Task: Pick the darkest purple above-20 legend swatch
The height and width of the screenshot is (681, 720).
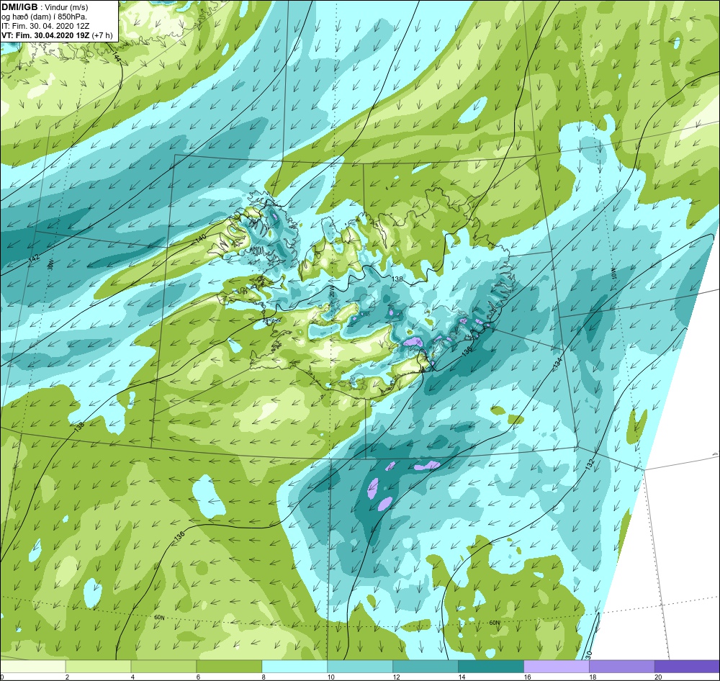Action: tap(687, 666)
